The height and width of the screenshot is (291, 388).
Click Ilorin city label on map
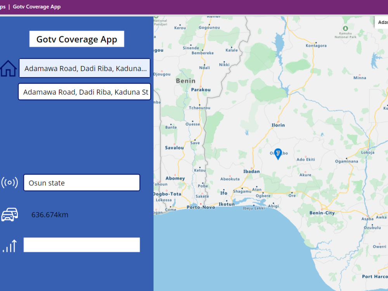tap(278, 125)
